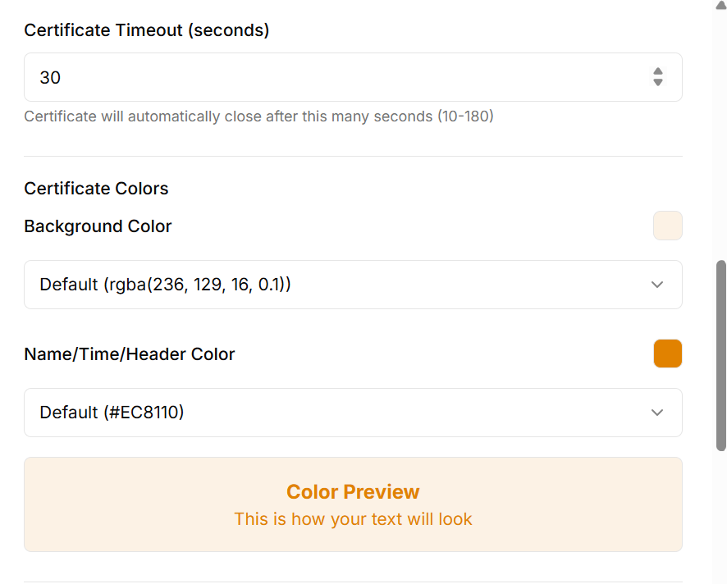Click the Name/Time/Header Color label

pos(130,354)
